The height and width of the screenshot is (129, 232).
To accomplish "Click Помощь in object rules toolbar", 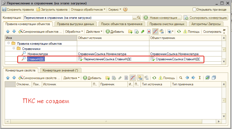I will coord(191,32).
